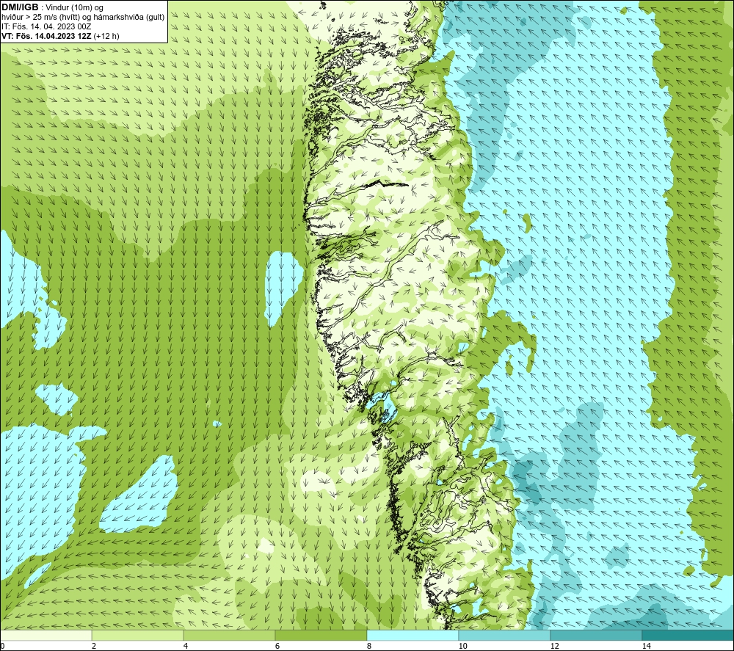Click the scale label '10'
This screenshot has height=651, width=734.
pyautogui.click(x=462, y=646)
